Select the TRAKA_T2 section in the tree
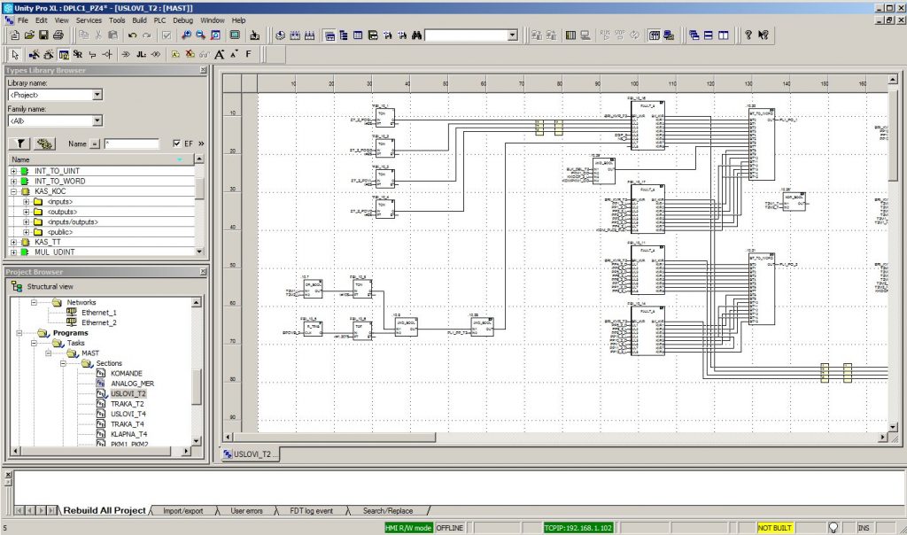Viewport: 907px width, 535px height. 127,404
